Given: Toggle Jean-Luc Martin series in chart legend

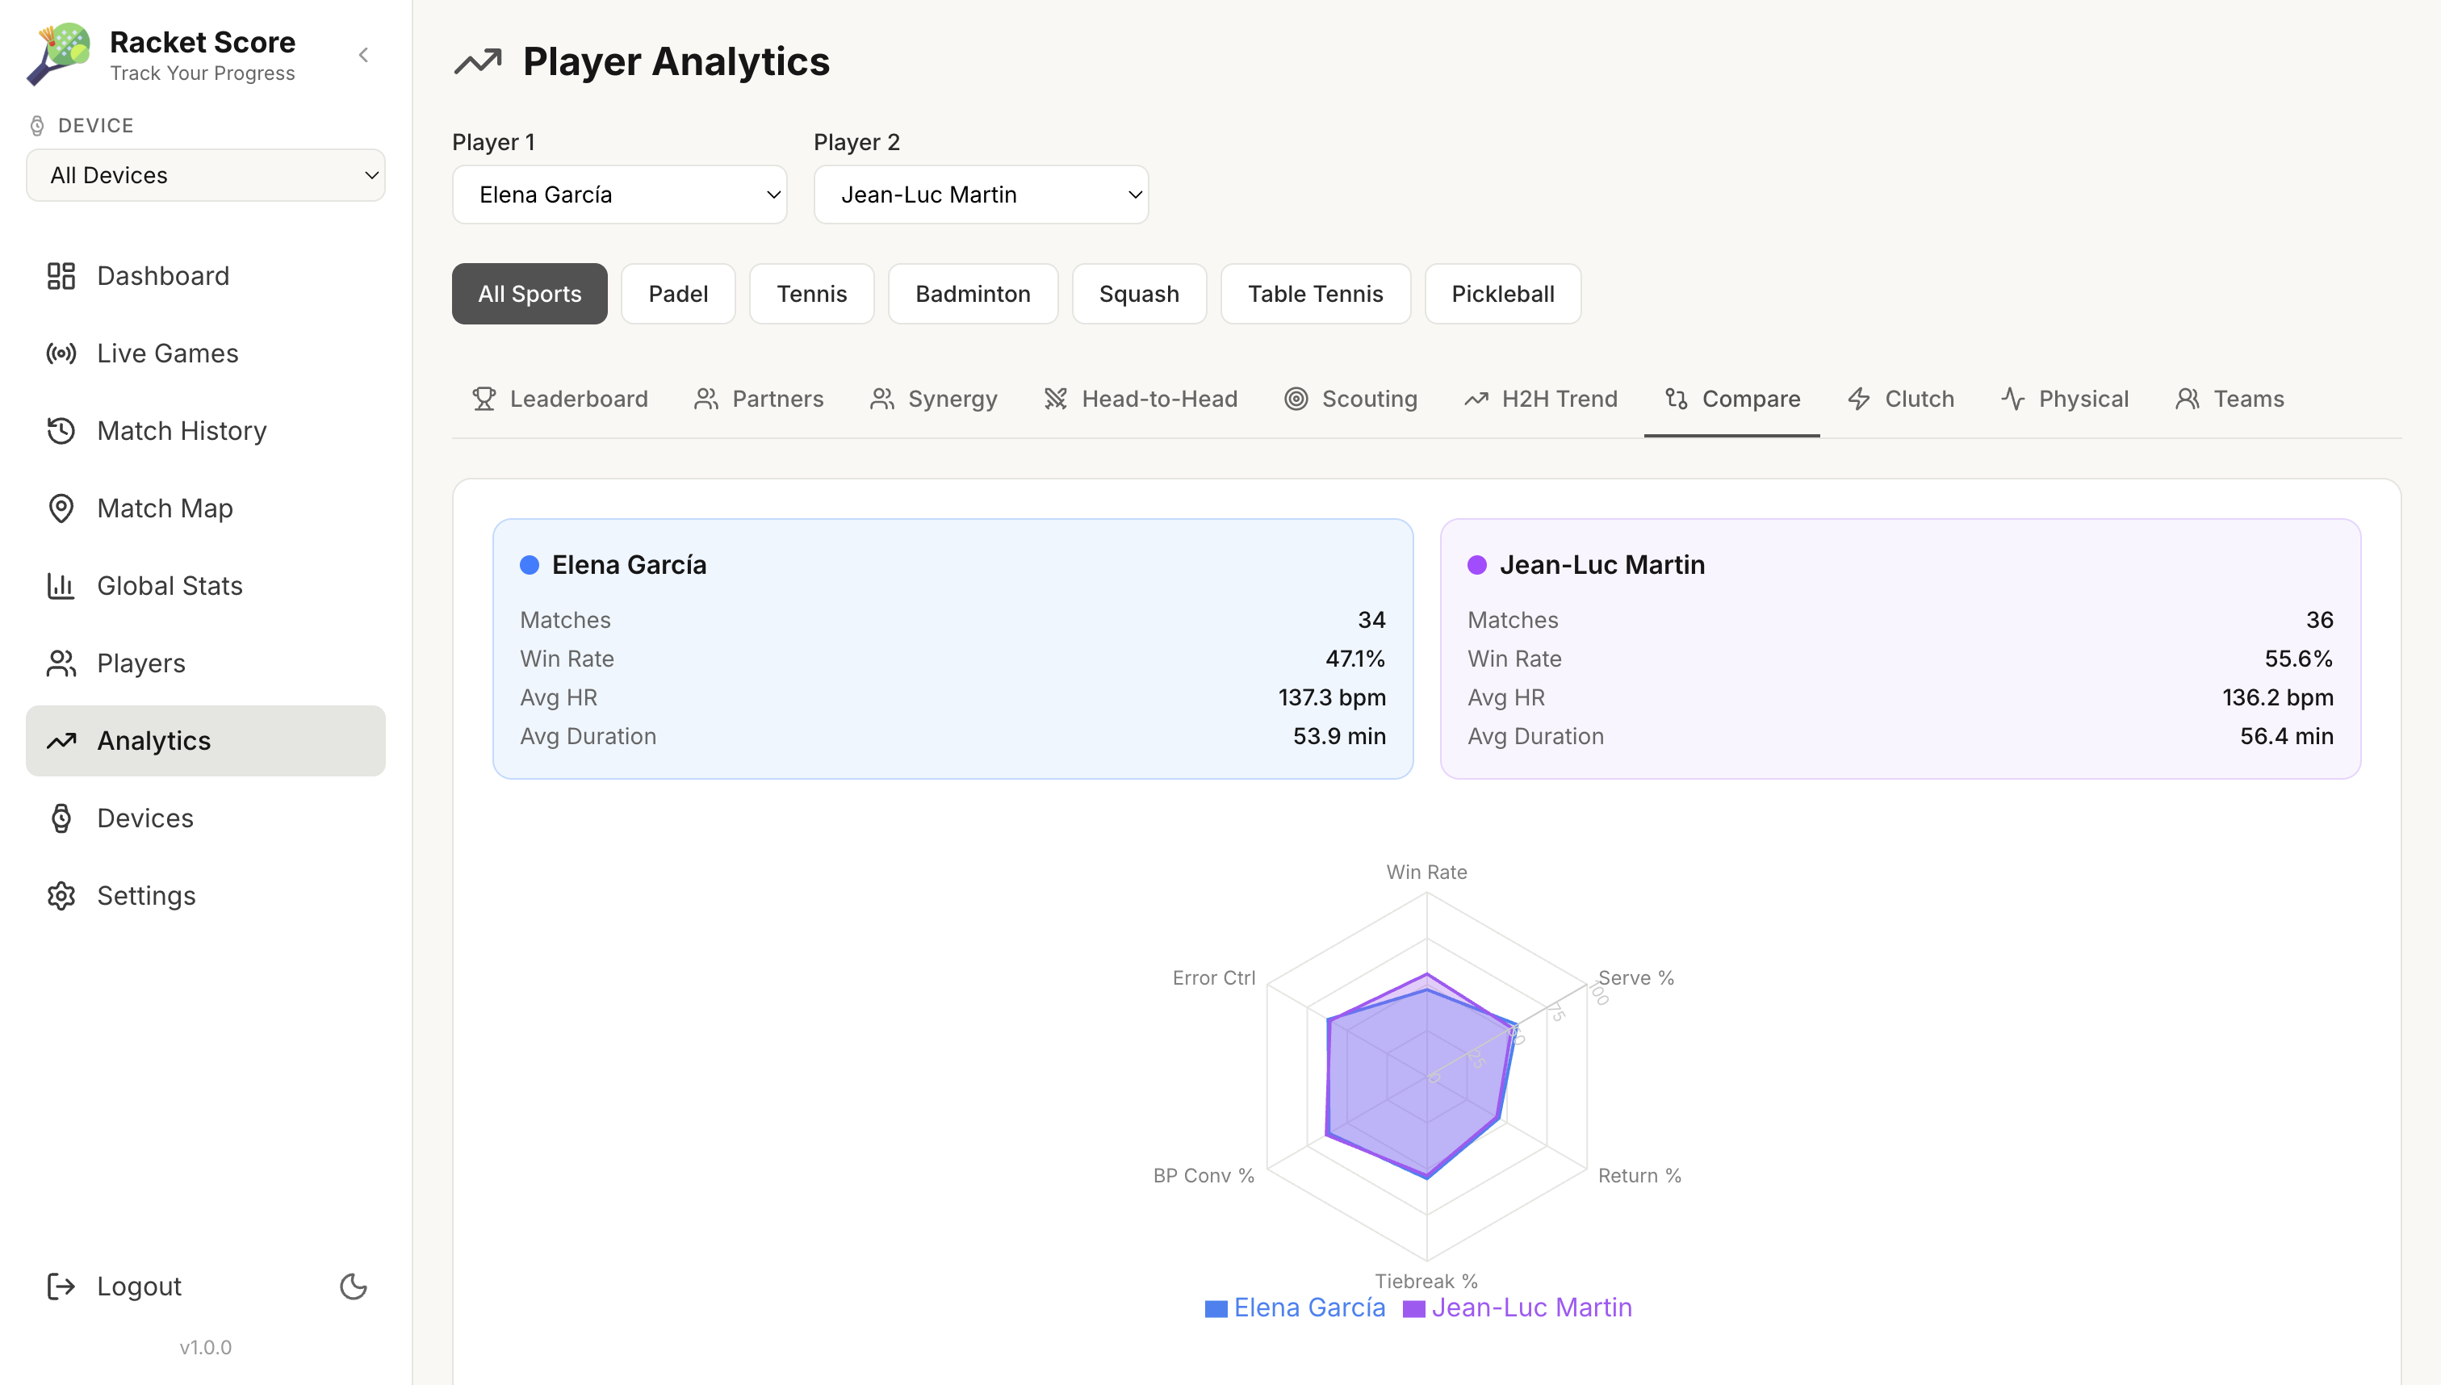Looking at the screenshot, I should (1518, 1308).
